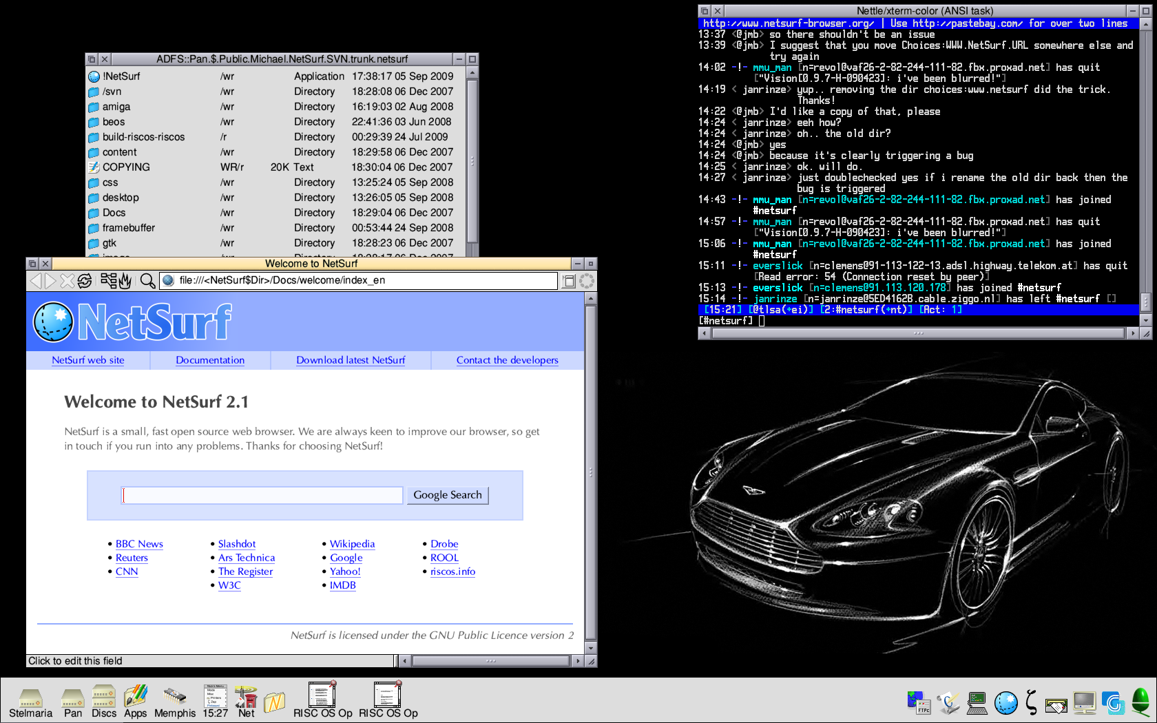Image resolution: width=1157 pixels, height=723 pixels.
Task: Click the Google Search button
Action: [448, 495]
